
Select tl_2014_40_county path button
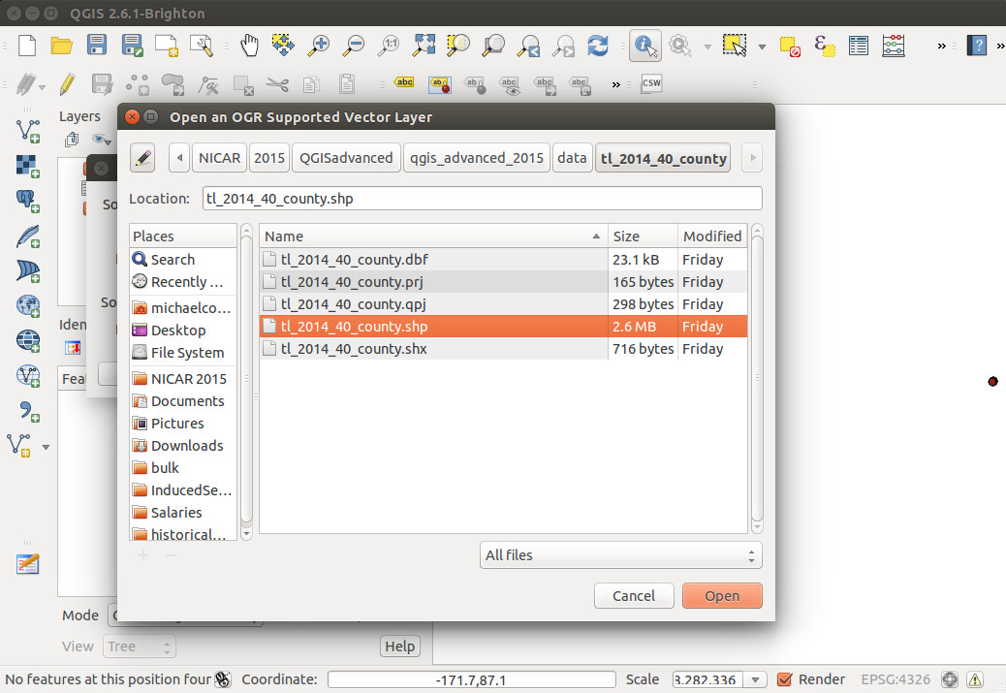point(663,158)
